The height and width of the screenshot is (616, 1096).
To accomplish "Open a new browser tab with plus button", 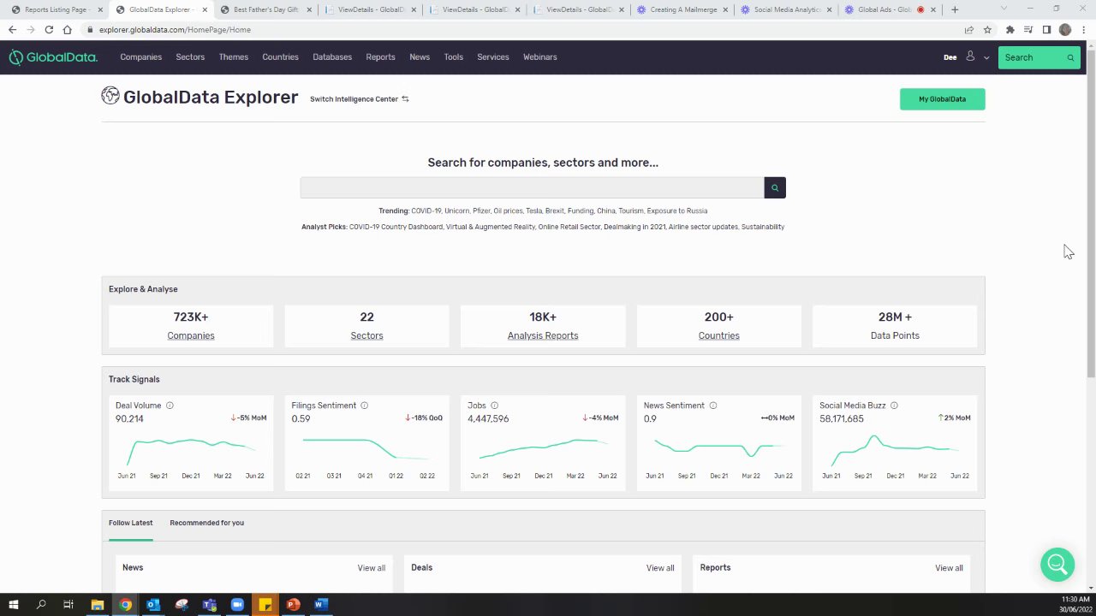I will (955, 9).
